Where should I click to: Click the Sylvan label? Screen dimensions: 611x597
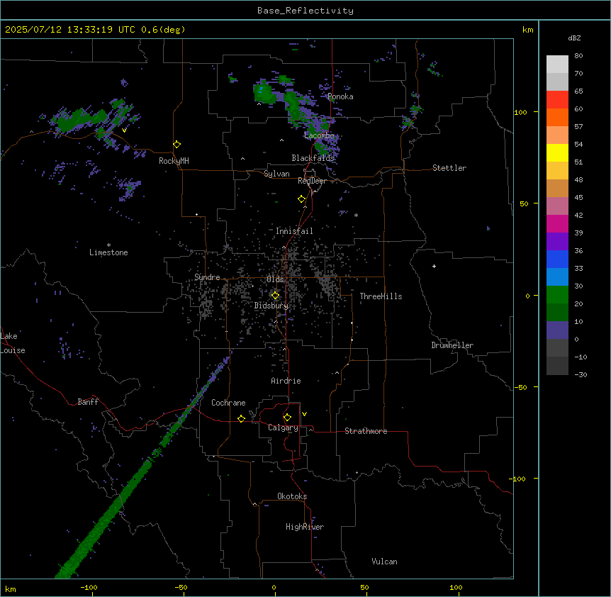[x=276, y=174]
